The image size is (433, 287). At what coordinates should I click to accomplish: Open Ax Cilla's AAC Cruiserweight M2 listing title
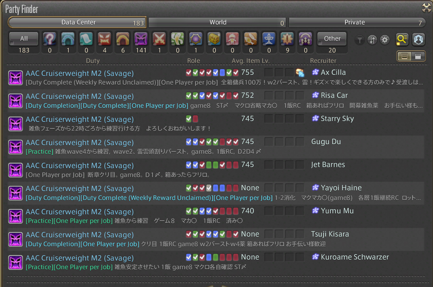click(x=80, y=73)
